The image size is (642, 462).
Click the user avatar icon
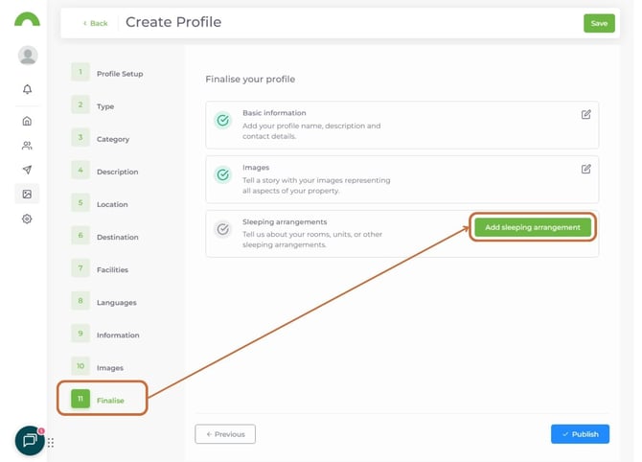(28, 56)
